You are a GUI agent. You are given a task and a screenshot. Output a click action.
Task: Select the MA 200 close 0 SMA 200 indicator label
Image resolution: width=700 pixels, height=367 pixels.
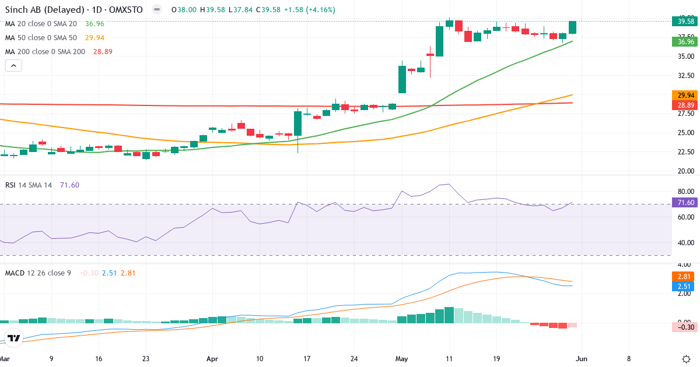[x=45, y=51]
